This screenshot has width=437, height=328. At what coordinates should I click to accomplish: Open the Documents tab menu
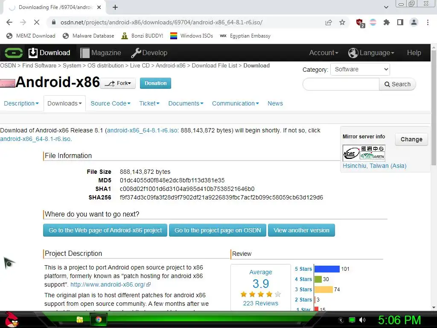(x=186, y=103)
